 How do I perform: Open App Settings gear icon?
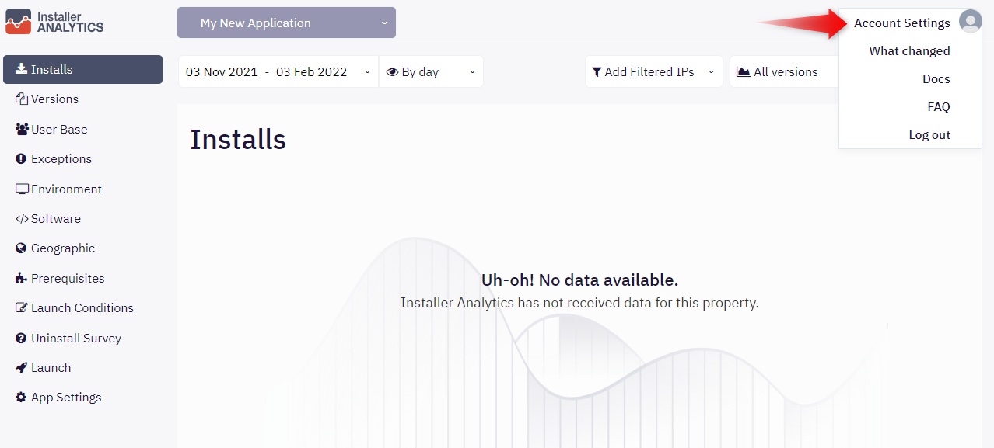coord(21,398)
